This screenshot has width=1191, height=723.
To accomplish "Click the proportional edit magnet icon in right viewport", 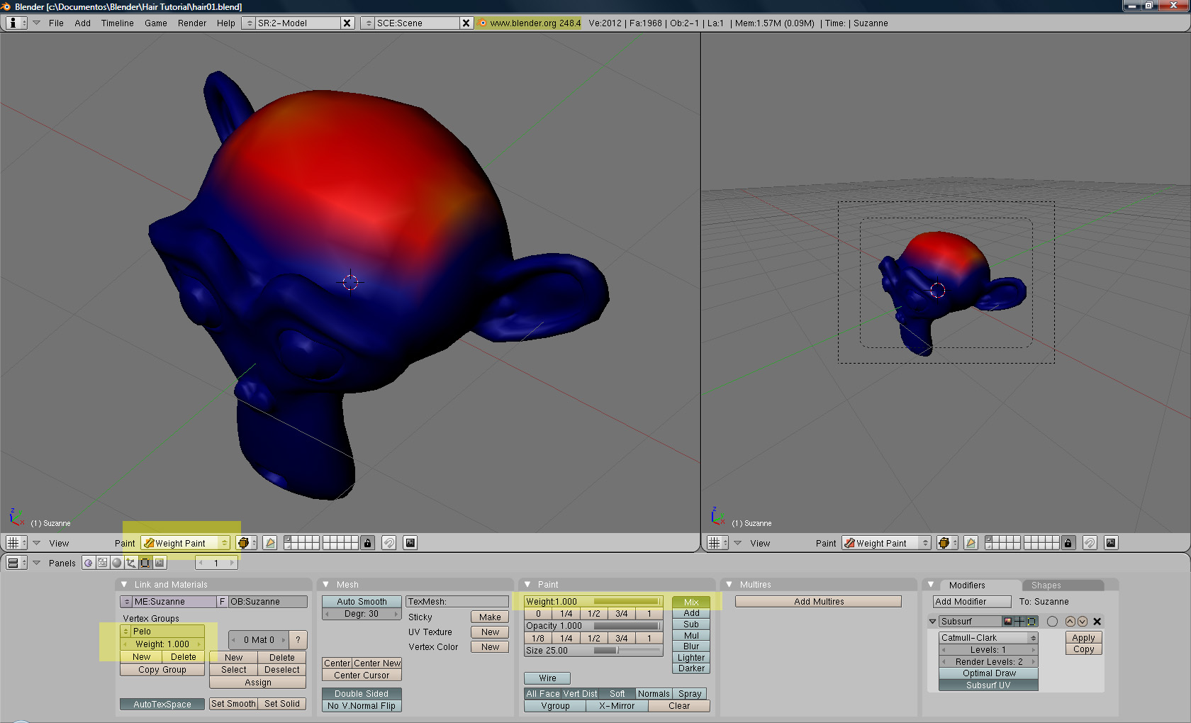I will click(x=1090, y=543).
